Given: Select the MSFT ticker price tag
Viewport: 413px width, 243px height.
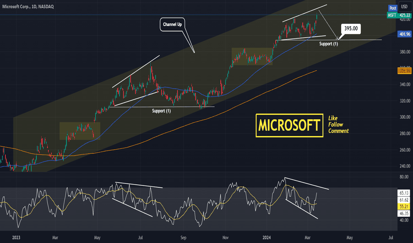Looking at the screenshot, I should [392, 15].
